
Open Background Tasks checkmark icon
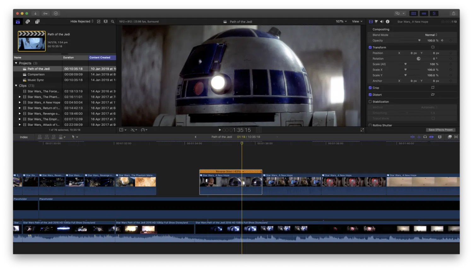(x=56, y=14)
